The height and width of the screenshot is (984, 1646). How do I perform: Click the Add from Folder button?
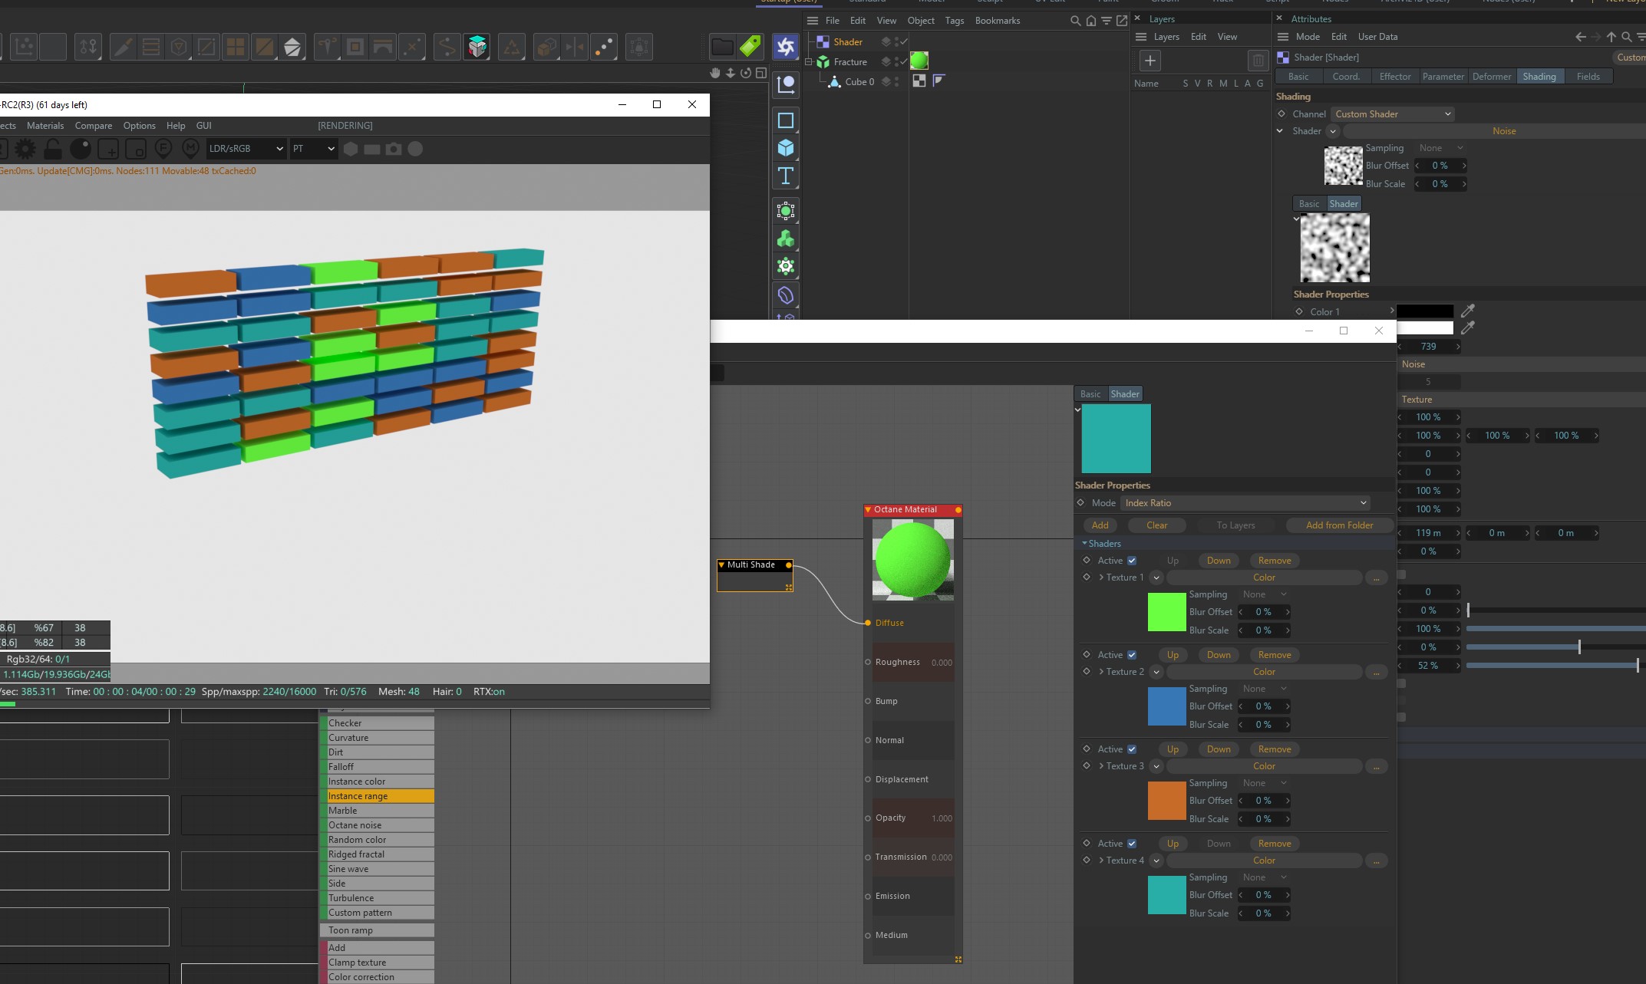(x=1339, y=525)
